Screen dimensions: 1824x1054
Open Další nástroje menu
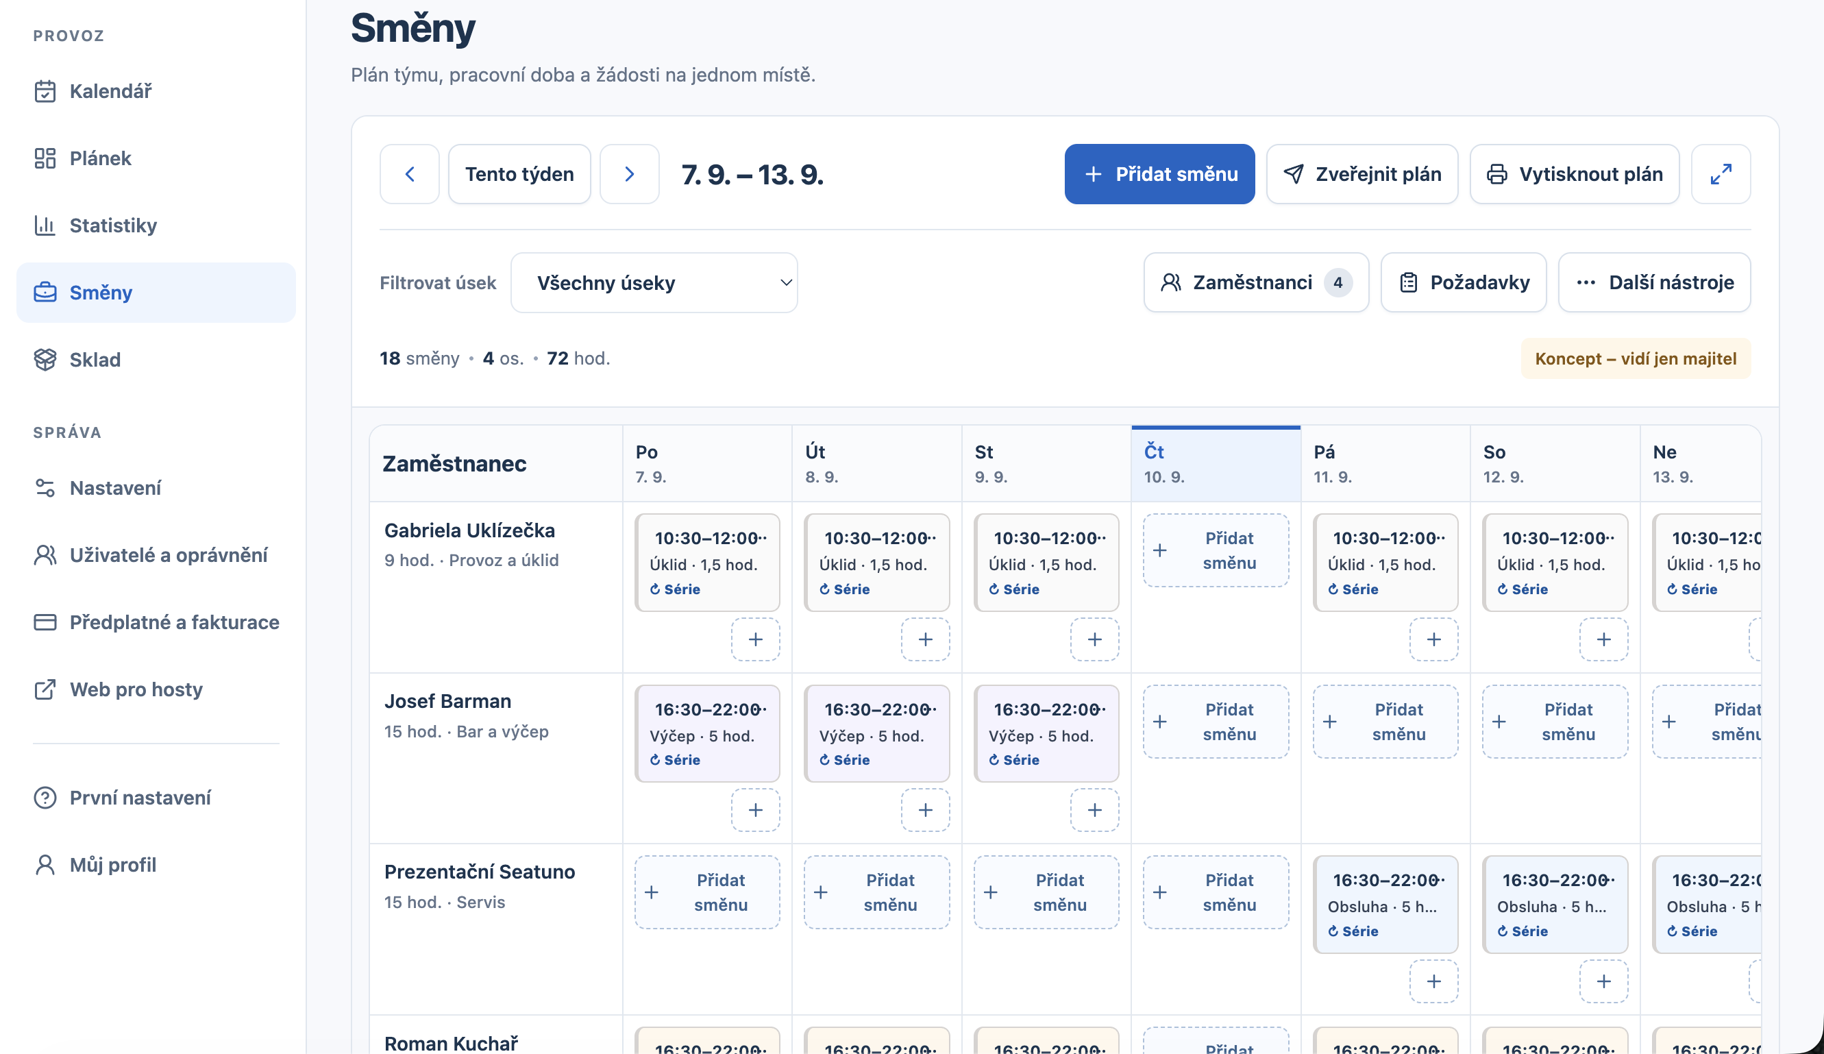tap(1655, 282)
